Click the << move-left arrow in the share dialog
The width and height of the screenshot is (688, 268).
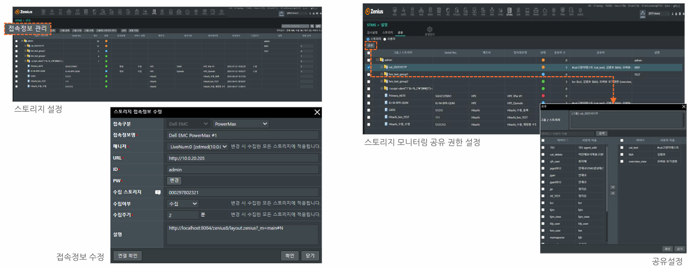612,193
